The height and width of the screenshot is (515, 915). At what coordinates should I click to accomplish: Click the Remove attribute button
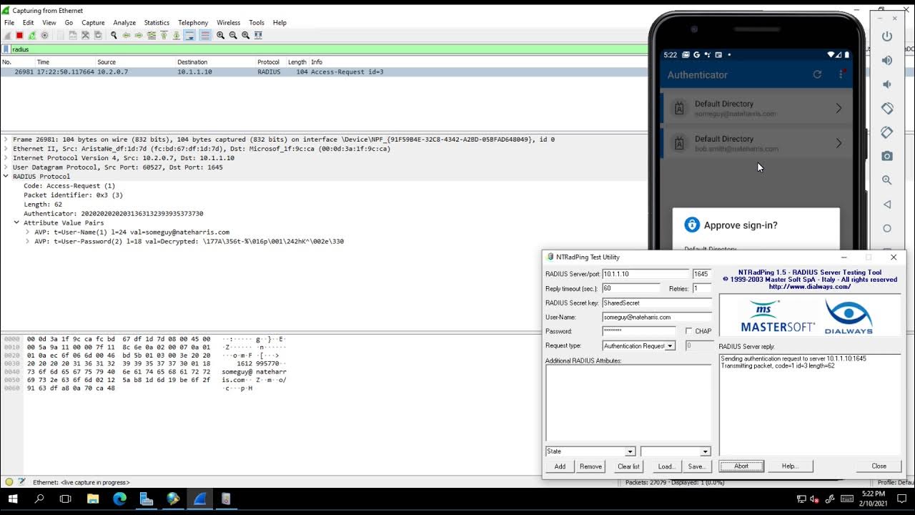click(x=590, y=466)
